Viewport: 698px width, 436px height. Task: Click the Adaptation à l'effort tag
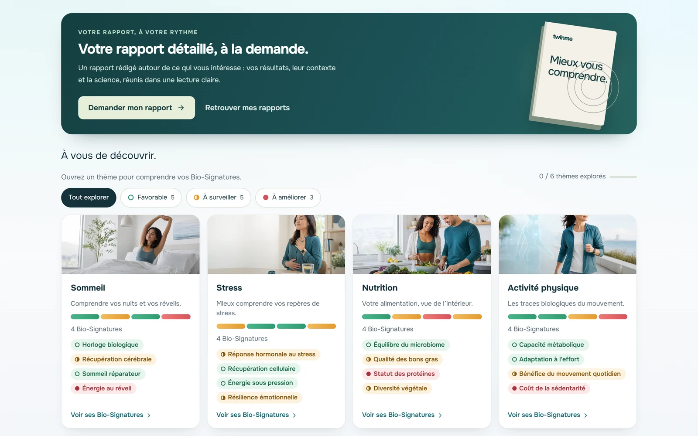pyautogui.click(x=546, y=359)
